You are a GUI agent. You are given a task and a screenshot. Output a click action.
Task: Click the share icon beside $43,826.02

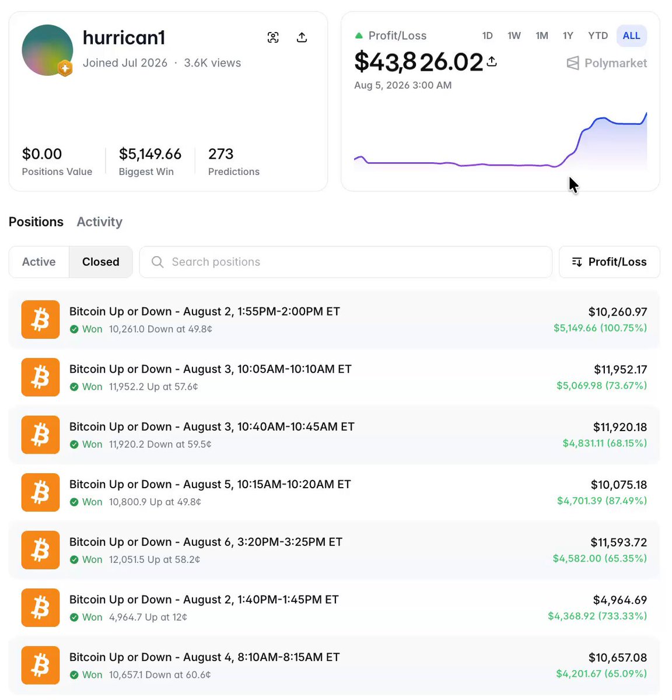(x=492, y=61)
